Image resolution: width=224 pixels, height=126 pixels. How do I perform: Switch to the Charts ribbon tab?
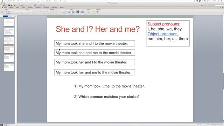coord(23,8)
